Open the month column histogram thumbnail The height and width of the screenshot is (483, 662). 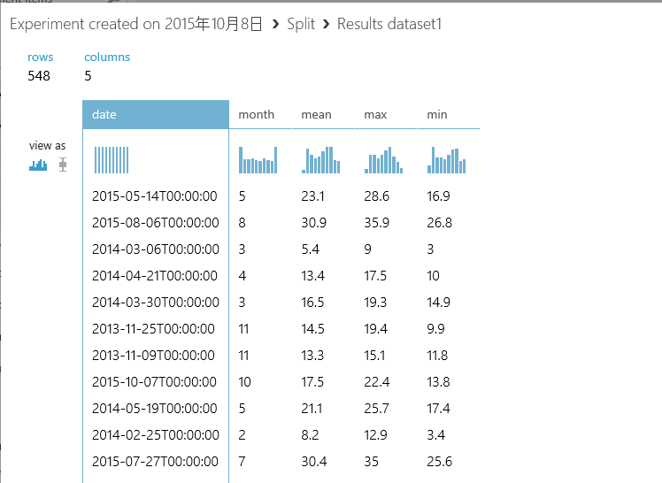(258, 160)
